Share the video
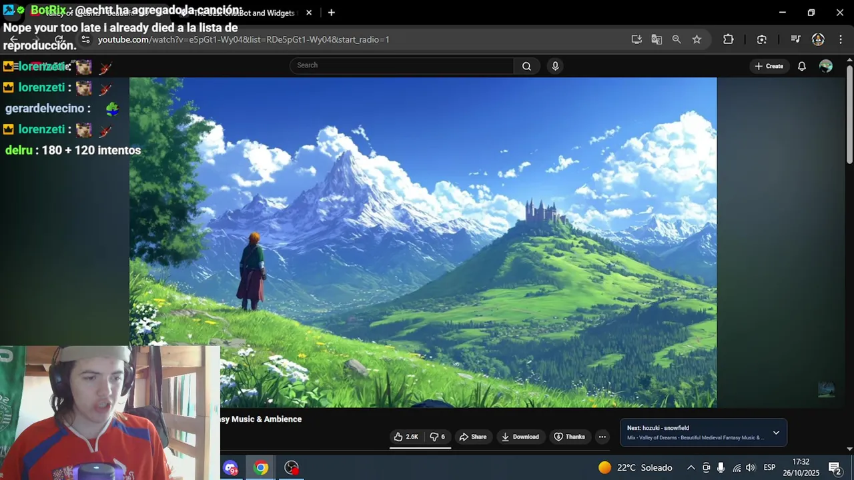The image size is (854, 480). click(472, 437)
